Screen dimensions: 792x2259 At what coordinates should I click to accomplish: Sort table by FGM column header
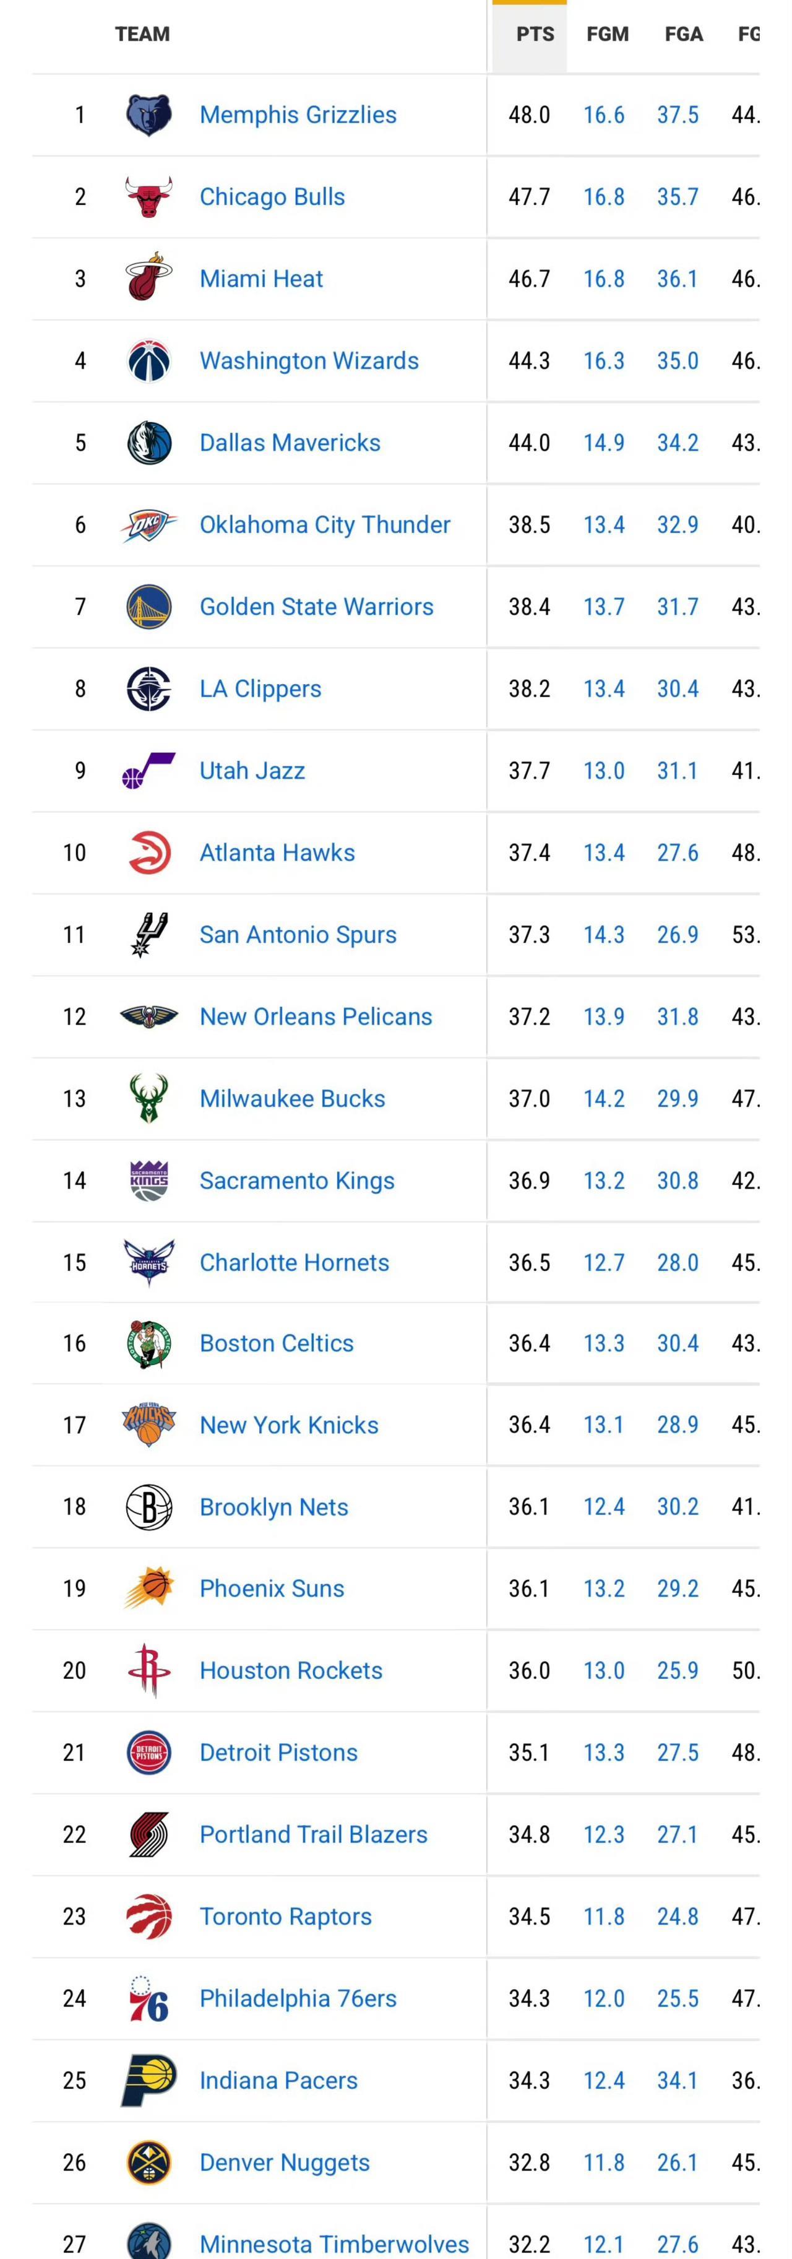[607, 34]
